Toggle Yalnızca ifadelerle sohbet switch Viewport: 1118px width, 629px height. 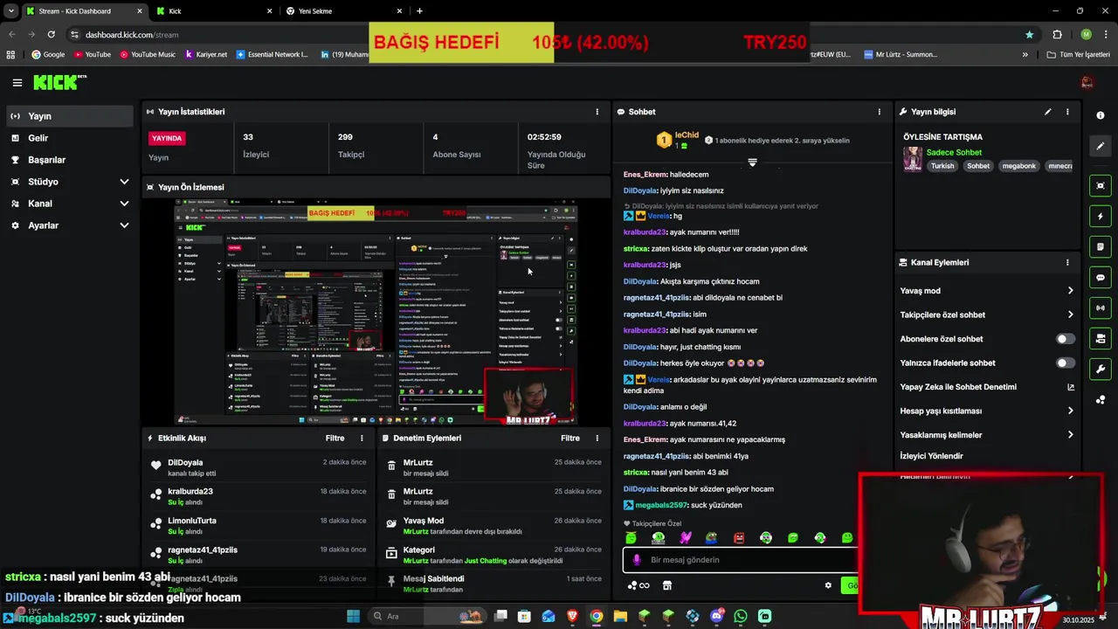click(1065, 363)
